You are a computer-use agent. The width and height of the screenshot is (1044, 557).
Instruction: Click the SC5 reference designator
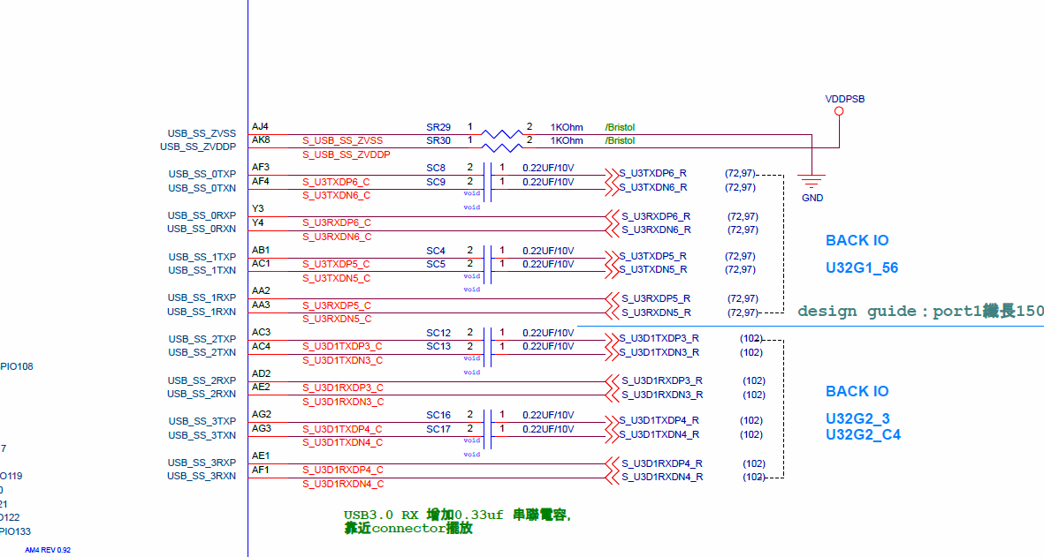(x=436, y=265)
